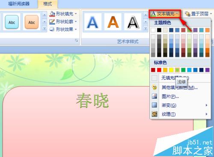
Task: Click the picture icon beside 图片
Action: tap(155, 96)
